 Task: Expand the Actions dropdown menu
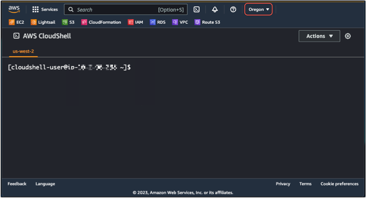click(x=319, y=36)
